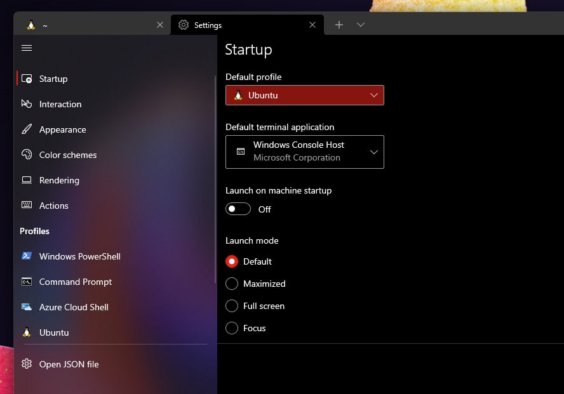Click the Azure Cloud Shell icon

[27, 306]
